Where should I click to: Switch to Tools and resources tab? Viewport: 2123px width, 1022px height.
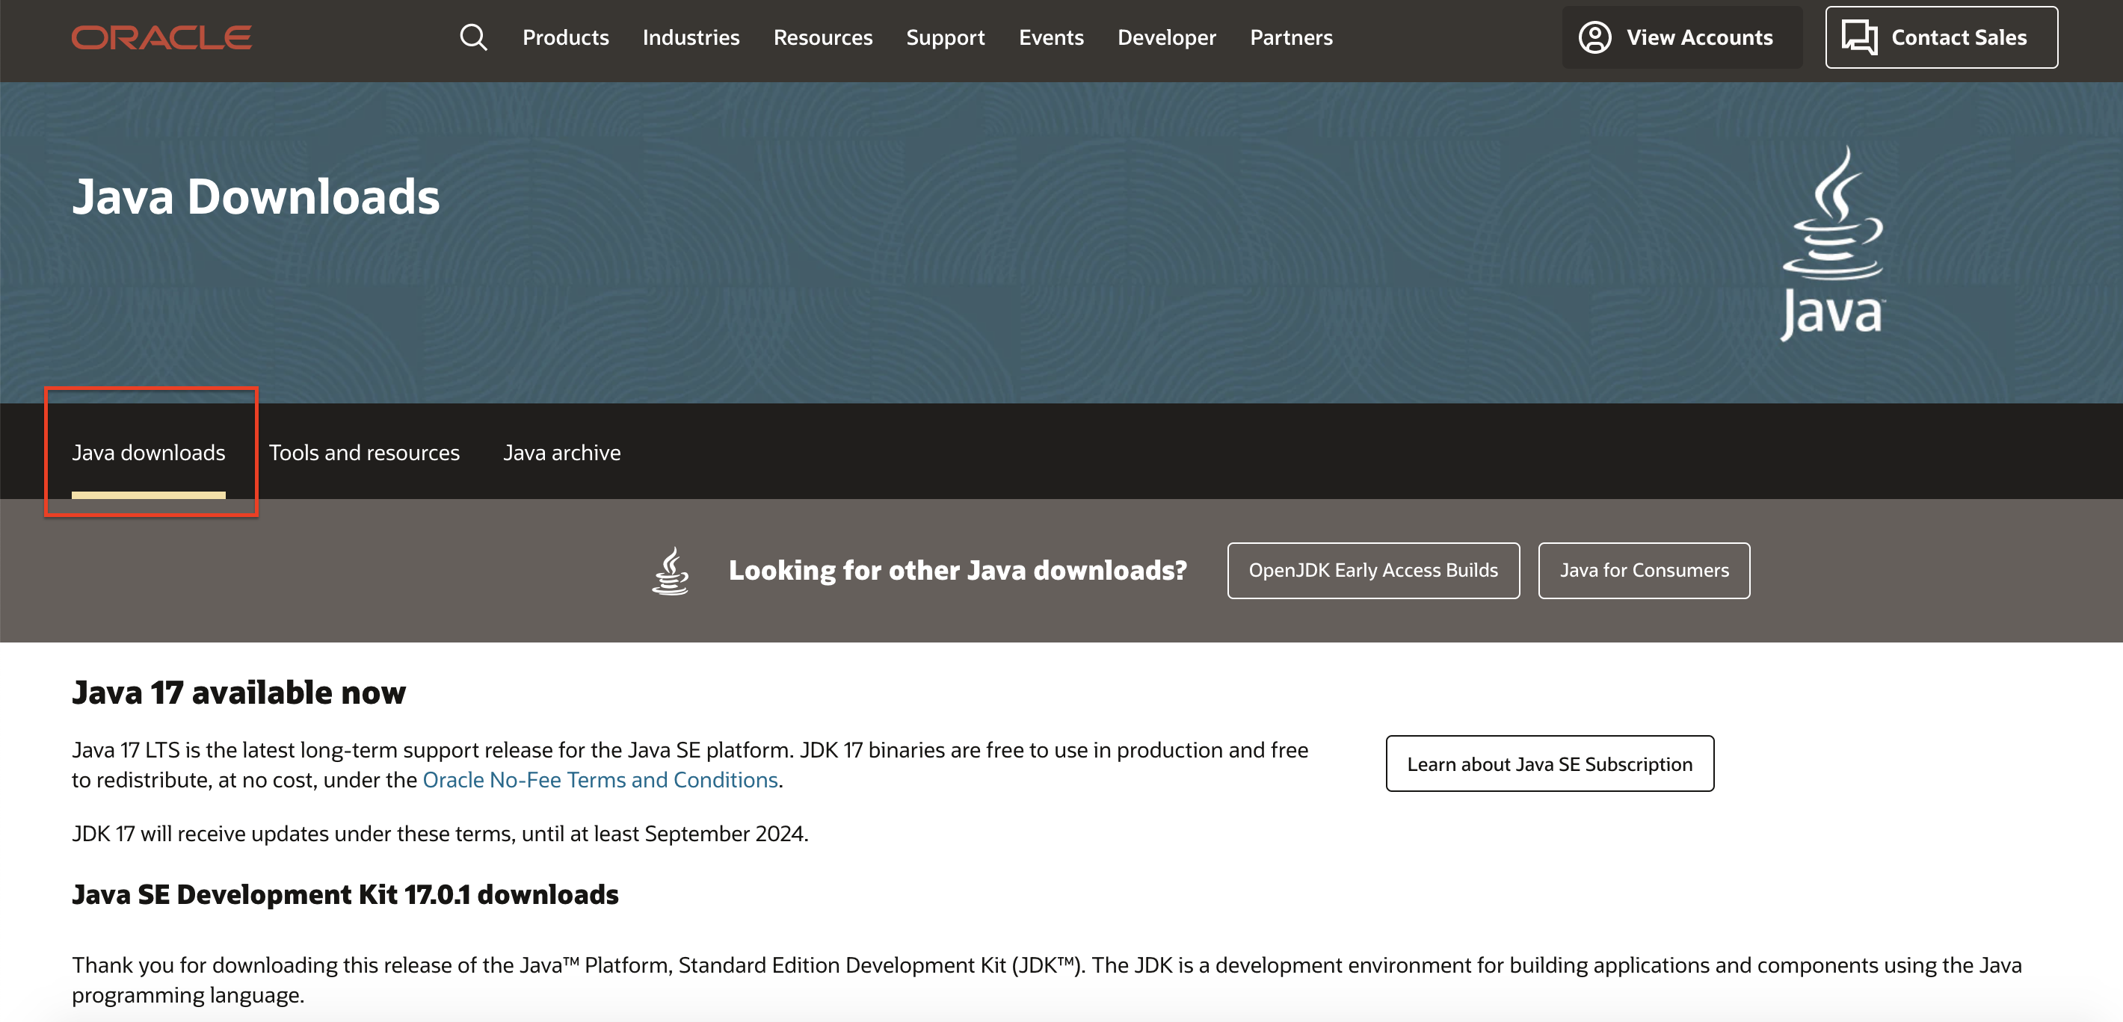click(x=363, y=453)
